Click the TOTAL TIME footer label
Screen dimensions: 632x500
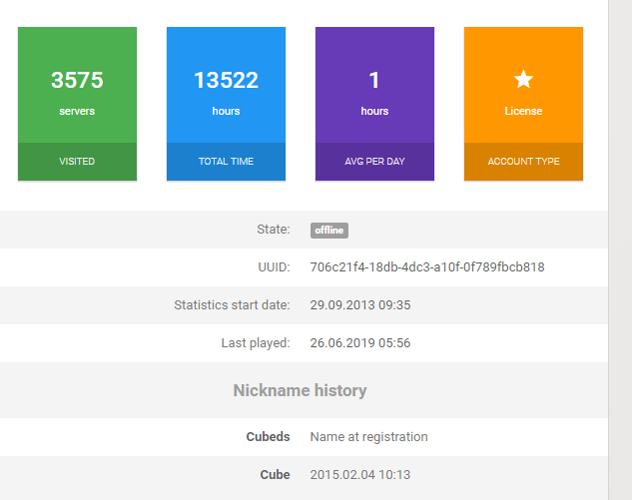point(226,161)
